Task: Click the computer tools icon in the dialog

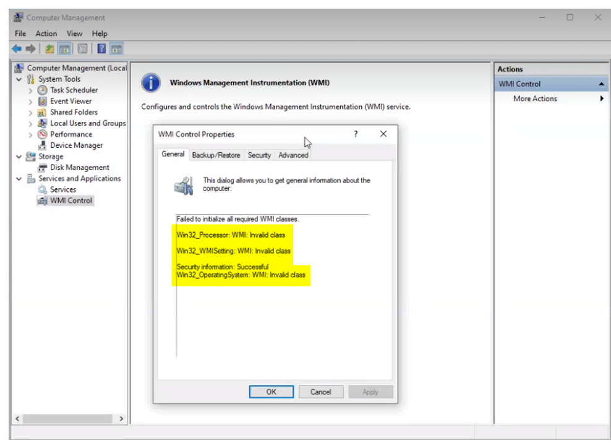Action: click(x=184, y=185)
